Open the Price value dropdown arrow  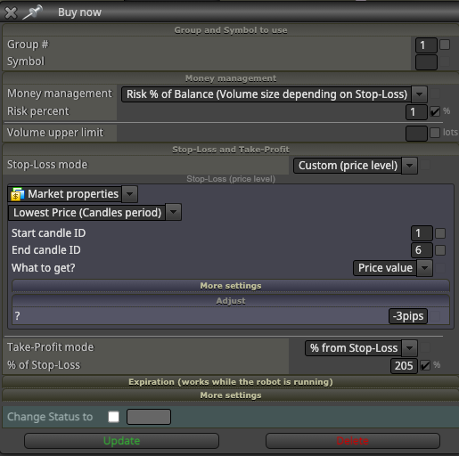[425, 268]
